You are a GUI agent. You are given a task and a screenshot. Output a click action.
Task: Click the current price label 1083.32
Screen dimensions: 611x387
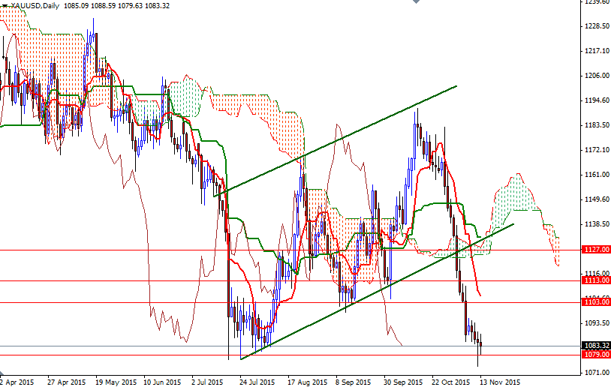click(596, 346)
